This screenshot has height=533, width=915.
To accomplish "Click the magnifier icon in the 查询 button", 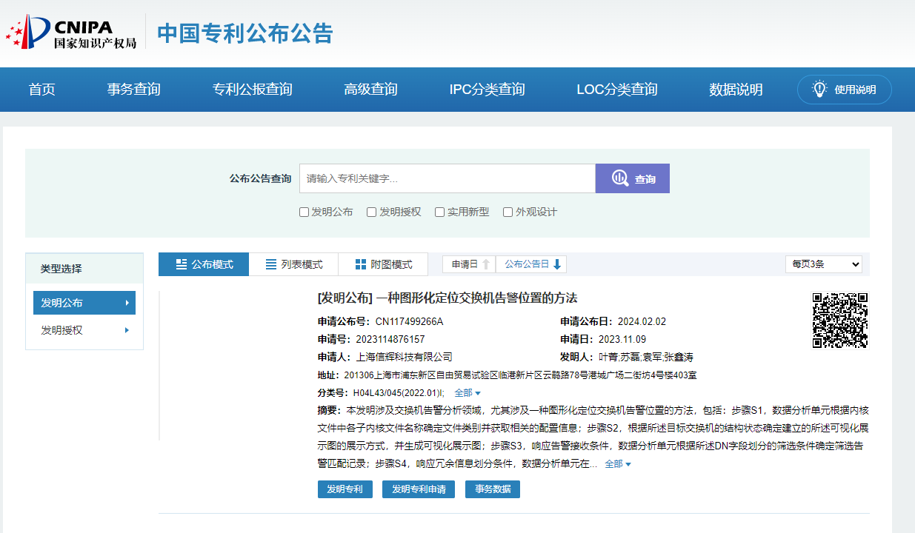I will (619, 178).
